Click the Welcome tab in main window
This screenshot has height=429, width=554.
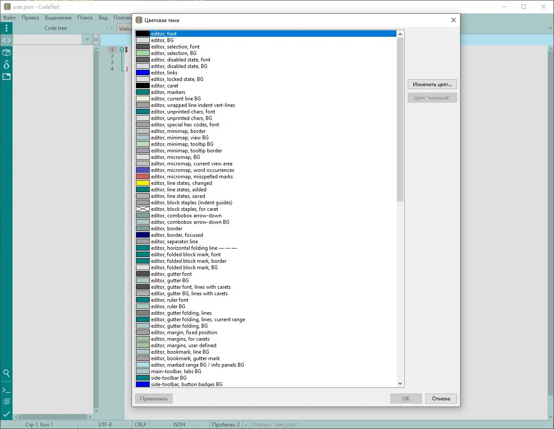pyautogui.click(x=125, y=29)
